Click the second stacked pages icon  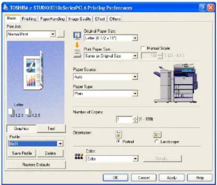pos(28,112)
